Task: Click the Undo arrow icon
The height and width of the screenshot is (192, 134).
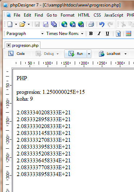Action: [x=102, y=25]
